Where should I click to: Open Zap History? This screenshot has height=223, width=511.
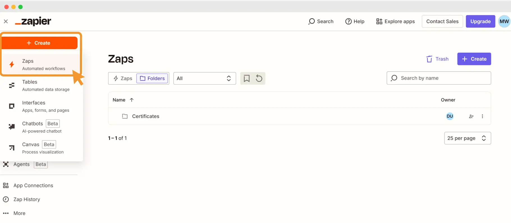click(21, 199)
